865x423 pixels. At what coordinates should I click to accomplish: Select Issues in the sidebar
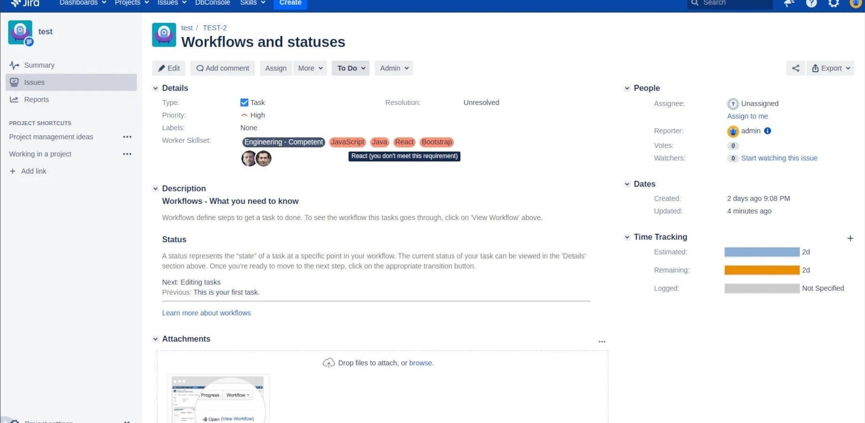[x=71, y=82]
